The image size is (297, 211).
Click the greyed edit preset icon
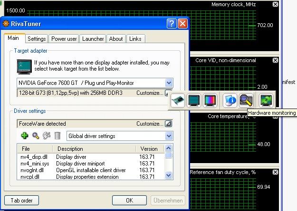(x=47, y=136)
